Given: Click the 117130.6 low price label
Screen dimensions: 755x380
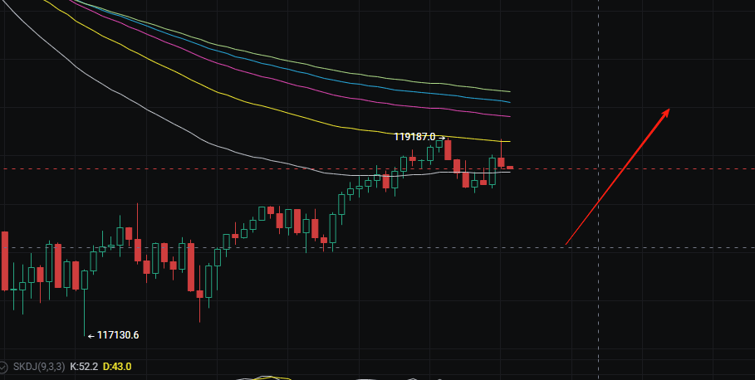Looking at the screenshot, I should click(x=118, y=335).
